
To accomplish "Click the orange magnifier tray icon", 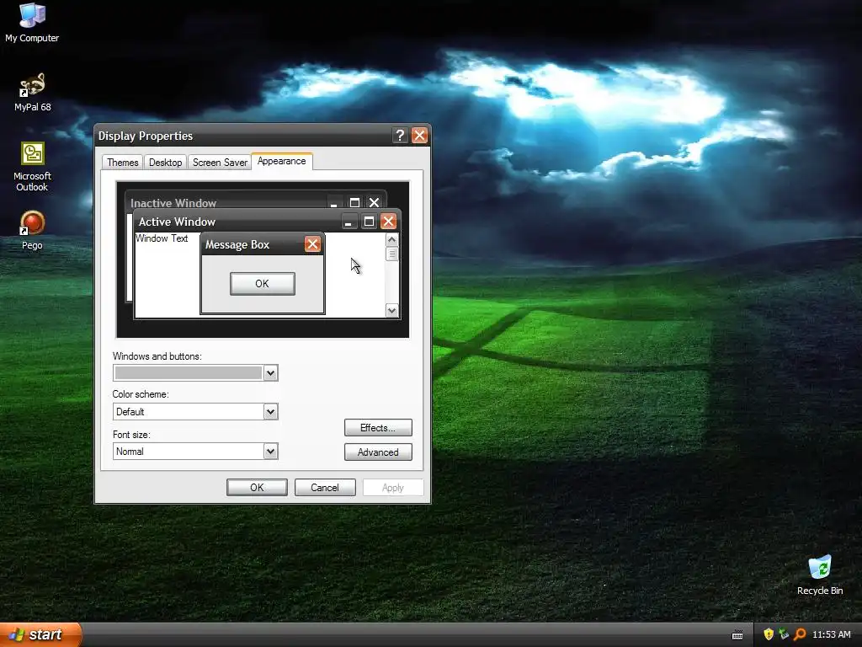I will 800,634.
